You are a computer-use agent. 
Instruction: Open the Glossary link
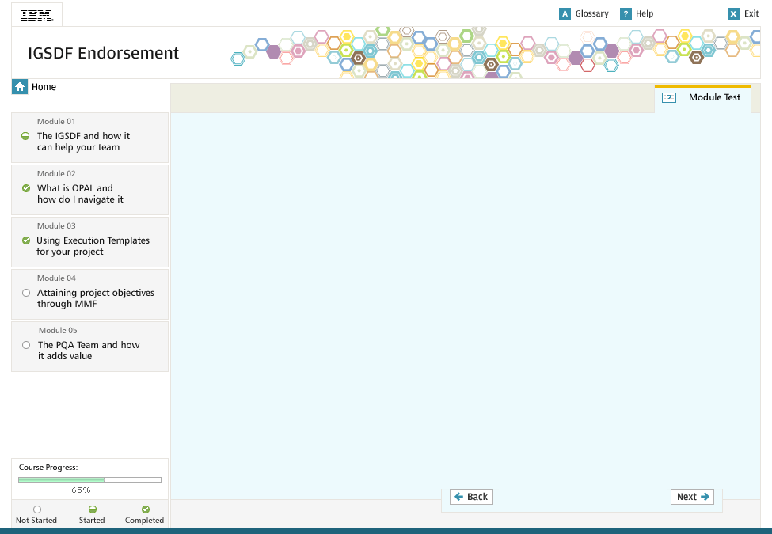pos(591,13)
